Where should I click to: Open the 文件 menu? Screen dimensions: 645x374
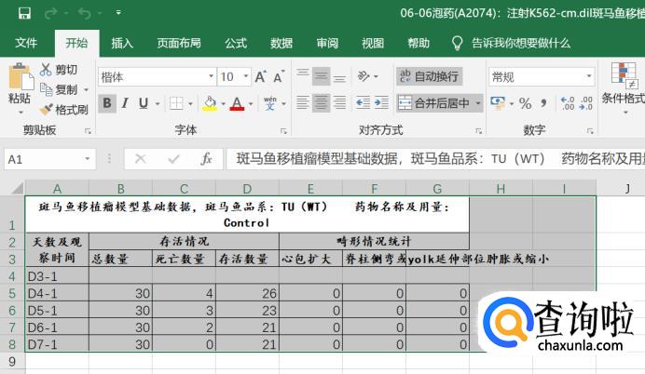click(26, 43)
